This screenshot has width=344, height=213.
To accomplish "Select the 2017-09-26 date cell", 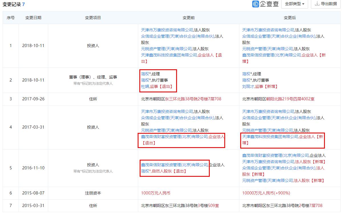I will tap(33, 99).
